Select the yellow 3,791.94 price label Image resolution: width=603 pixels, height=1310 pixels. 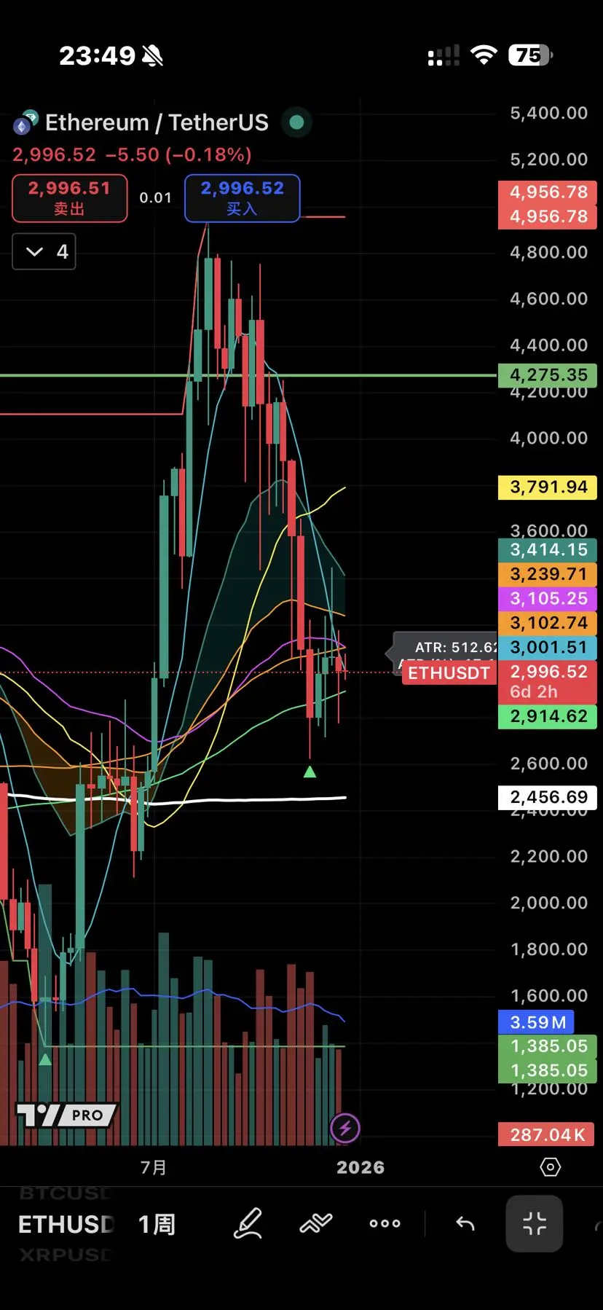pyautogui.click(x=548, y=487)
